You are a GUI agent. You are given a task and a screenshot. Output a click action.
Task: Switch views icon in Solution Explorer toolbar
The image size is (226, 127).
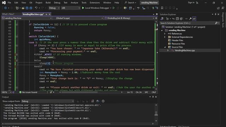[162, 19]
